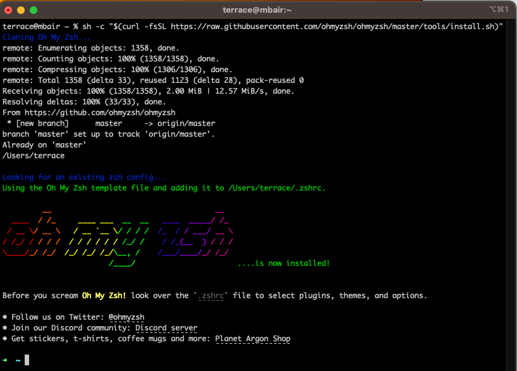The height and width of the screenshot is (371, 517).
Task: Click the "branch 'master' set up to track" line
Action: click(x=108, y=134)
